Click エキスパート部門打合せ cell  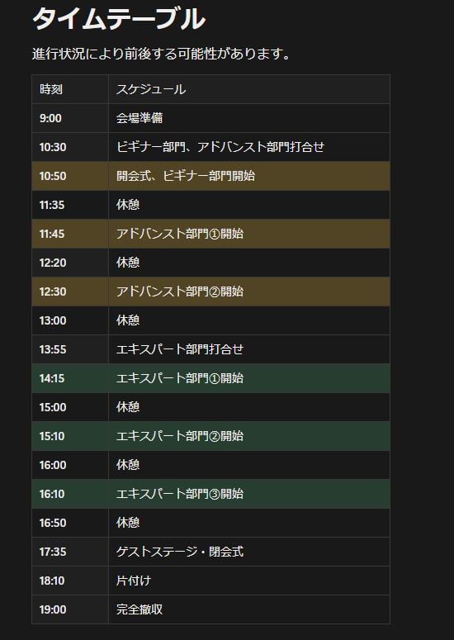click(x=249, y=350)
